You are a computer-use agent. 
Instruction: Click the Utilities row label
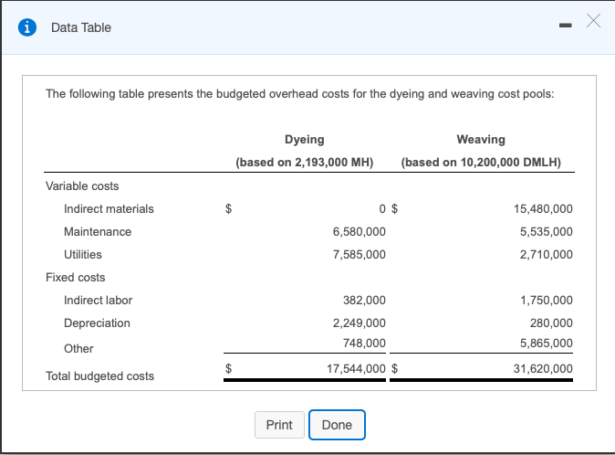(x=83, y=254)
